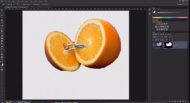The height and width of the screenshot is (103, 190).
Task: Toggle lock image pixels
Action: pos(158,40)
